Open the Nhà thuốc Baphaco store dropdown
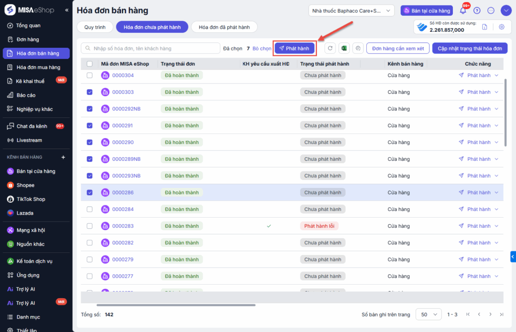The height and width of the screenshot is (332, 516). pos(351,11)
